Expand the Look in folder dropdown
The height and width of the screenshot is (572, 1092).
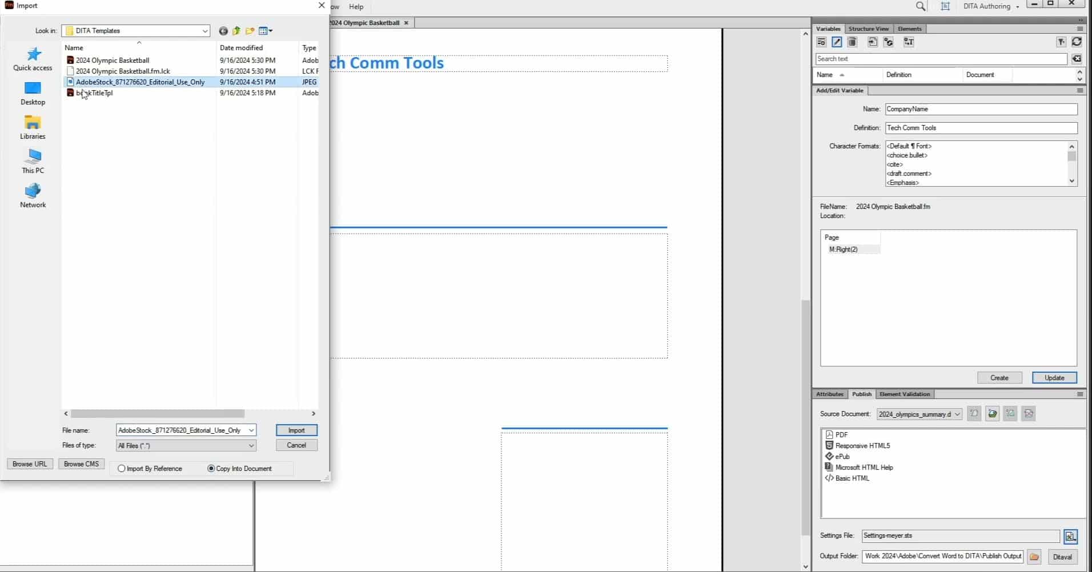tap(204, 31)
